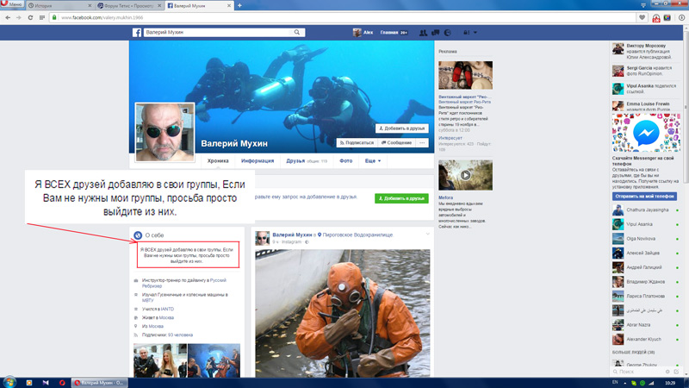Open friend requests icon
Viewport: 689px width, 388px height.
pyautogui.click(x=423, y=33)
